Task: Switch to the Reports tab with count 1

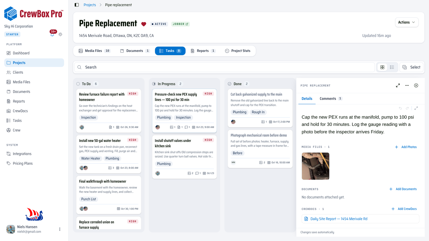Action: 203,51
